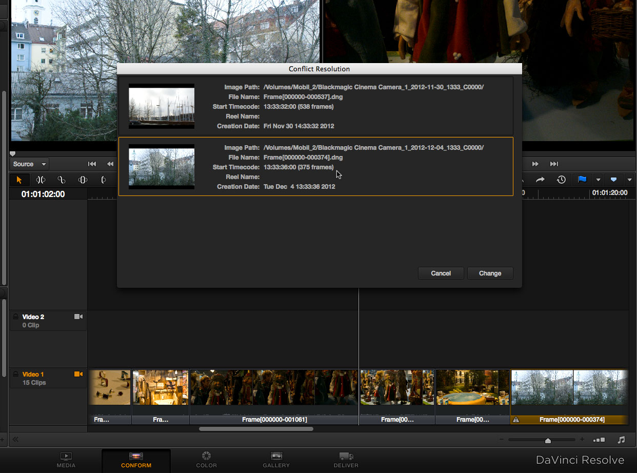Image resolution: width=637 pixels, height=473 pixels.
Task: Expand the marker color dropdown arrow
Action: point(629,180)
